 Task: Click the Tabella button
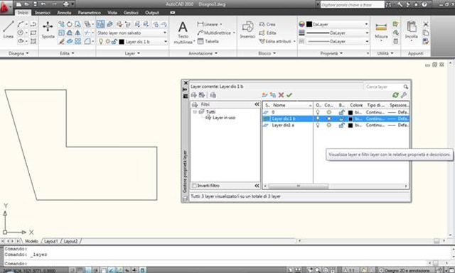point(208,41)
